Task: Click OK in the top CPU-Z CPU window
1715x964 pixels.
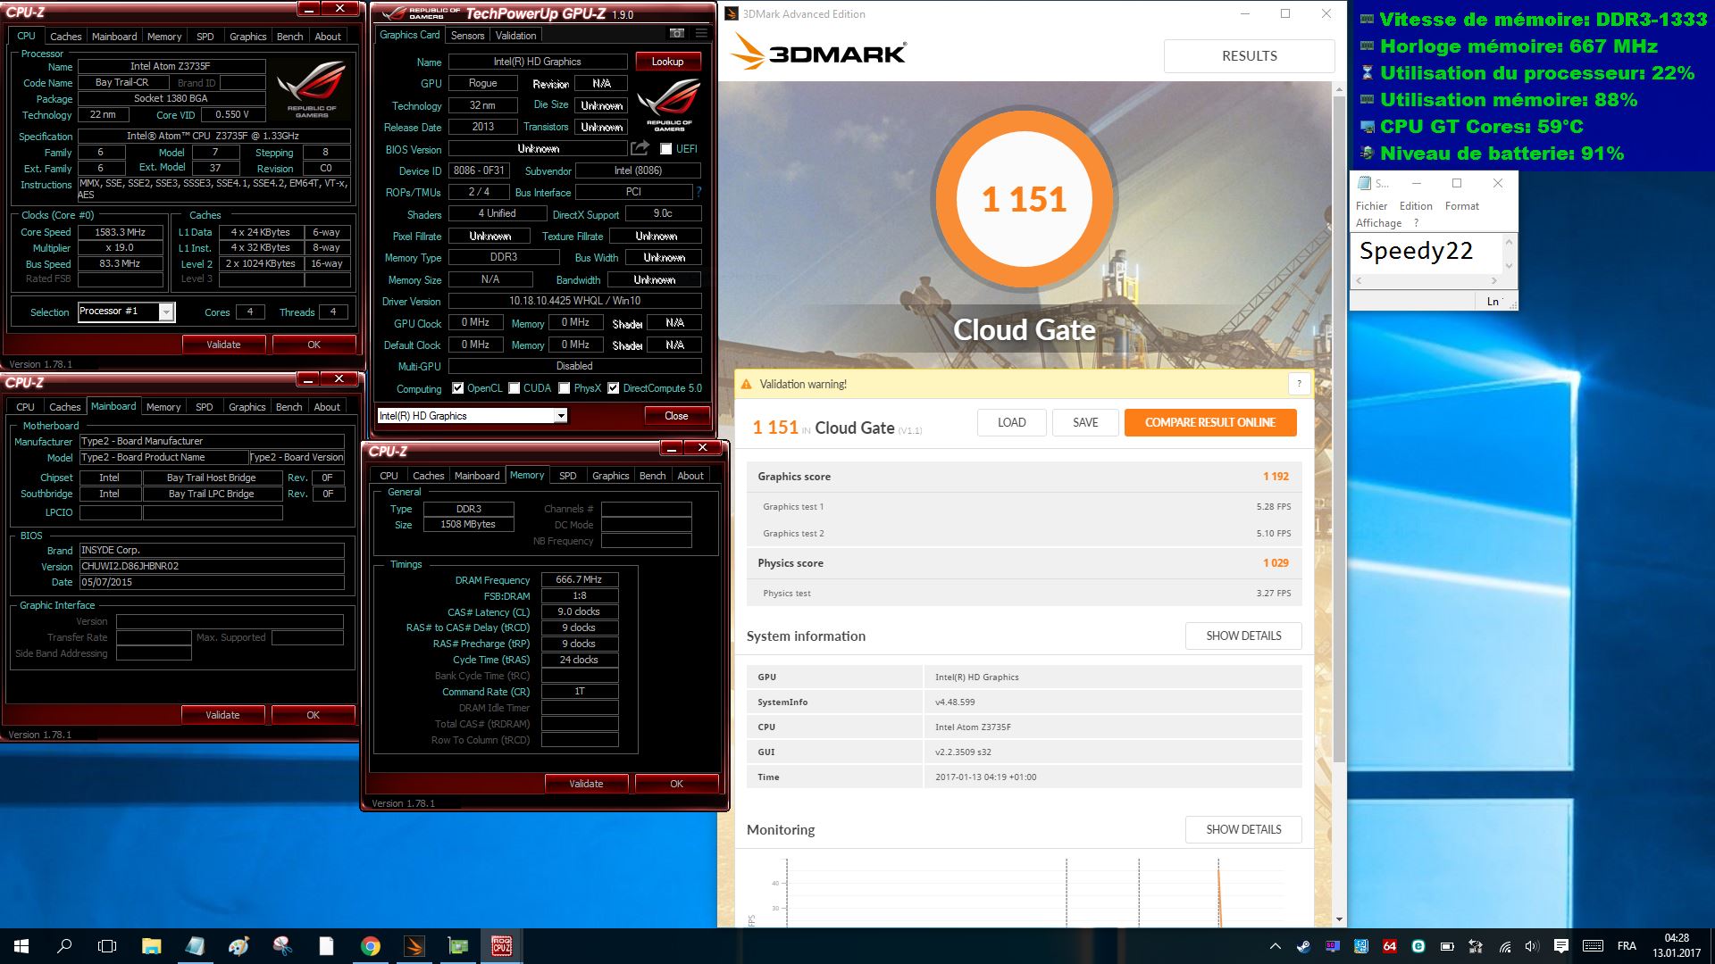Action: click(314, 345)
